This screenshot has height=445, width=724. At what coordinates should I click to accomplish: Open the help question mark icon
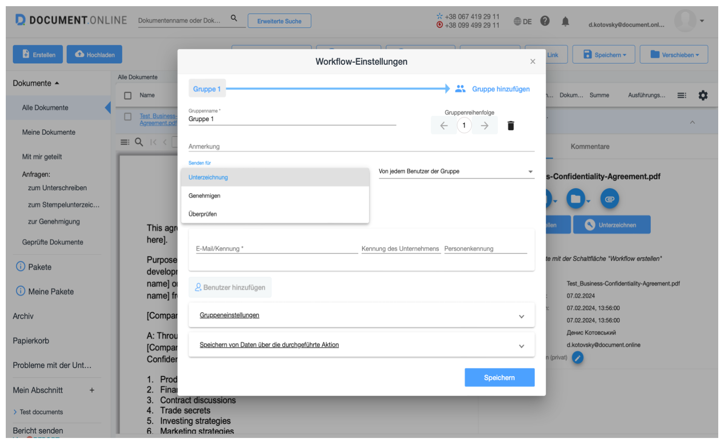[545, 21]
